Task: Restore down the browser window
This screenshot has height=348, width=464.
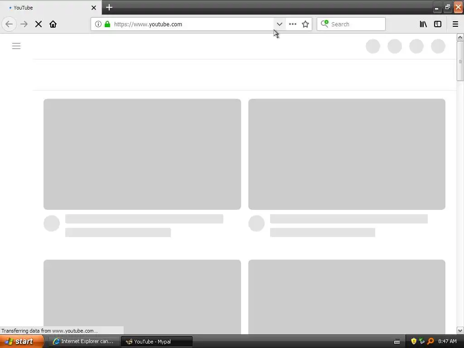Action: click(x=447, y=7)
